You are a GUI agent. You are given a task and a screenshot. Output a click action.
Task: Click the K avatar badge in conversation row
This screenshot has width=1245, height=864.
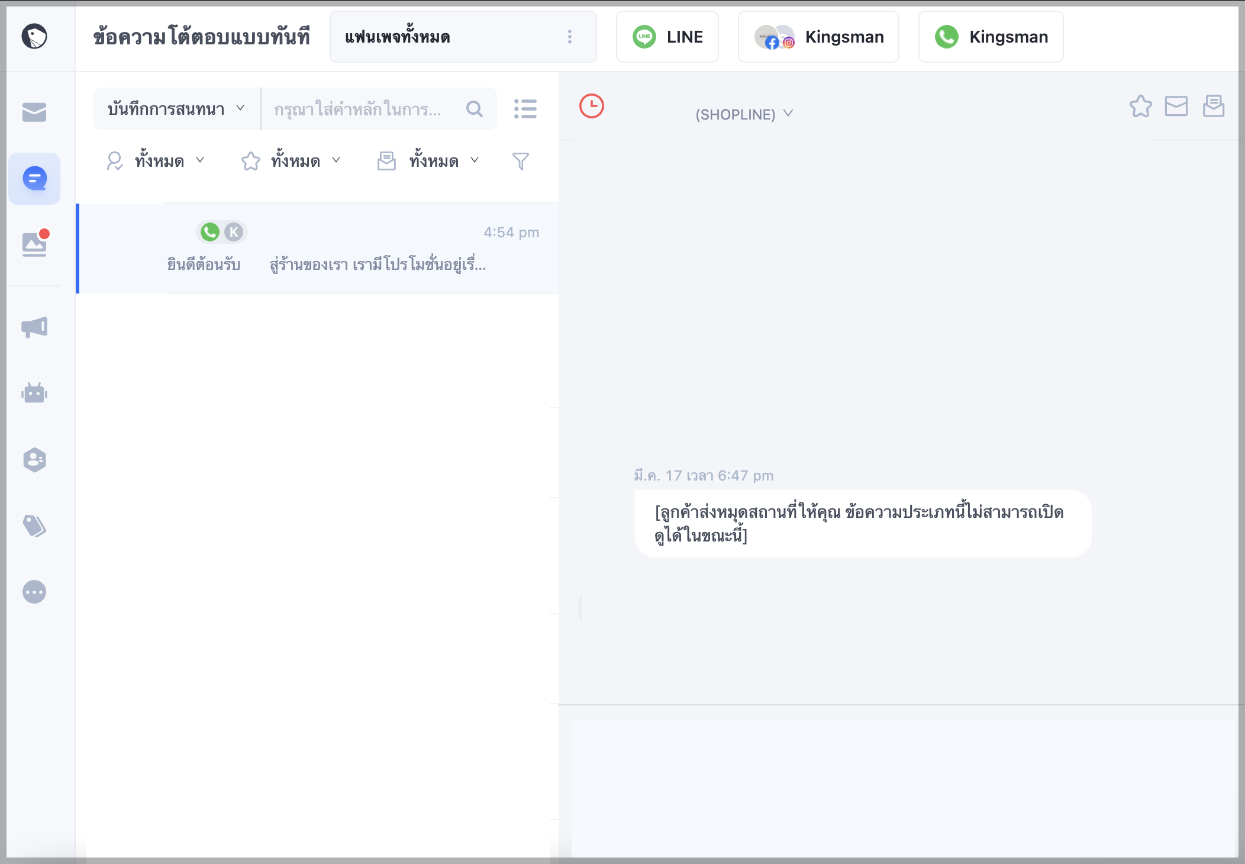(x=234, y=232)
